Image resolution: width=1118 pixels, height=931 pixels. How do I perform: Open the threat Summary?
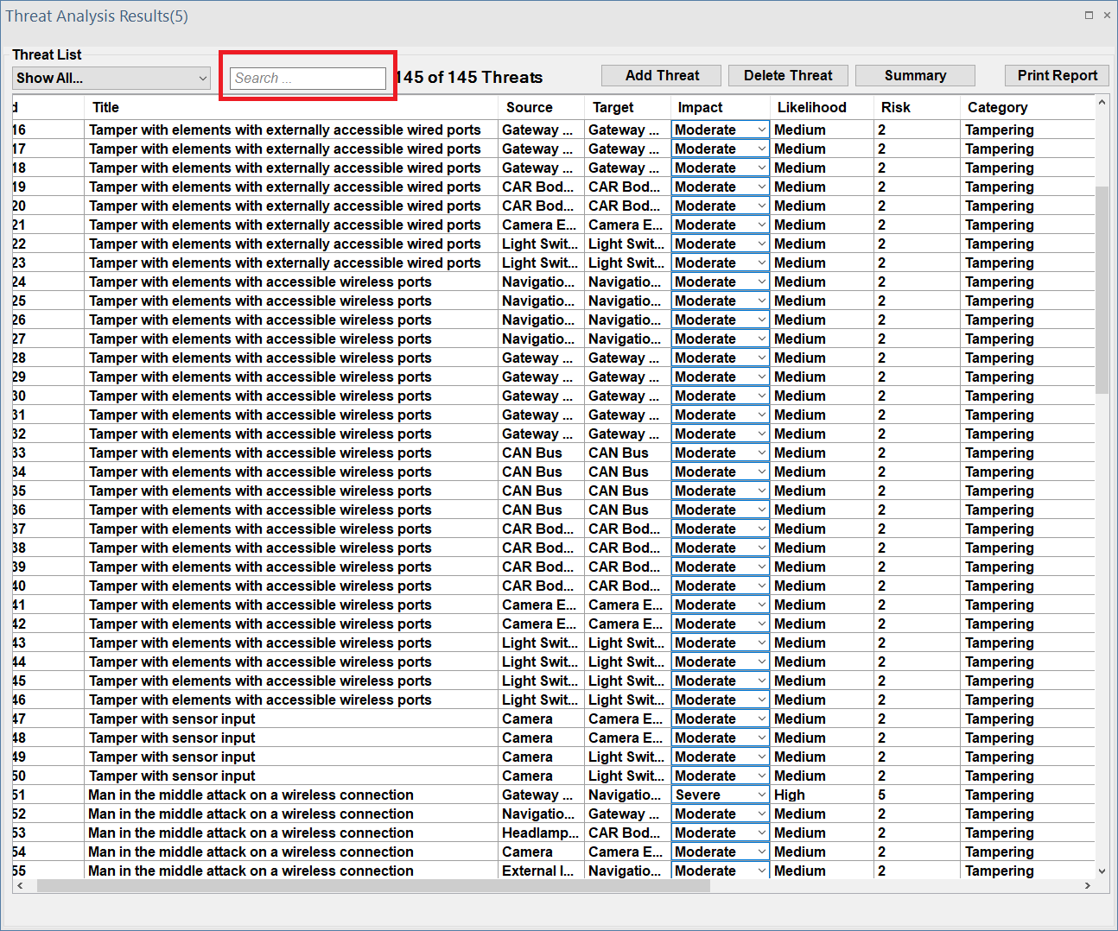[915, 76]
